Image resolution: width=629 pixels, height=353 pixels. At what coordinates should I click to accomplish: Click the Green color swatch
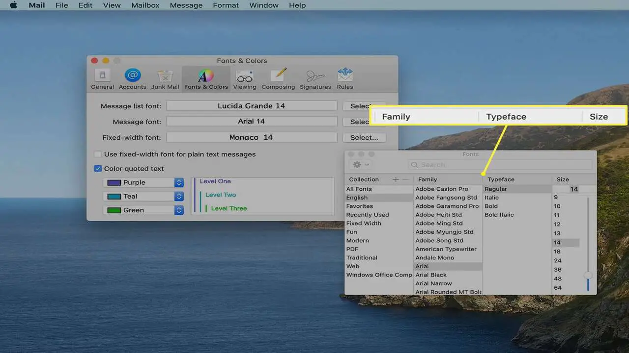click(114, 210)
